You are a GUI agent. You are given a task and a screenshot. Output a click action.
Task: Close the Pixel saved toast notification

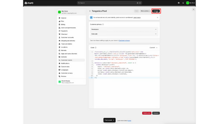(114, 120)
